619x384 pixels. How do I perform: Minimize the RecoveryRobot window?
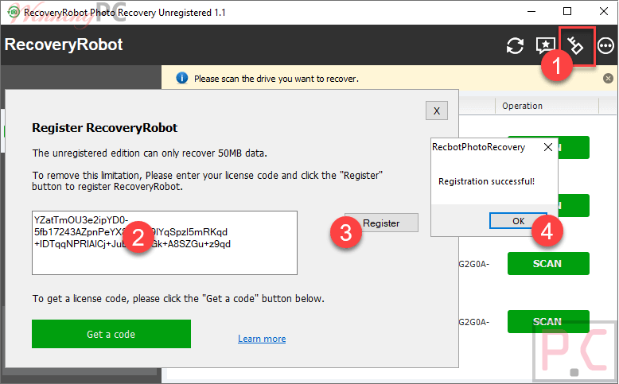(531, 11)
